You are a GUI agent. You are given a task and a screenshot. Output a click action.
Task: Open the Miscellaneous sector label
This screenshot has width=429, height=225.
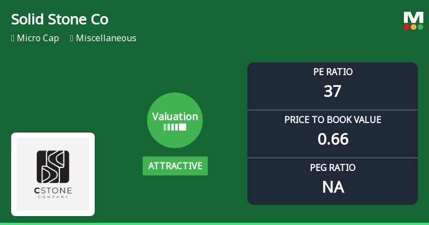coord(106,38)
